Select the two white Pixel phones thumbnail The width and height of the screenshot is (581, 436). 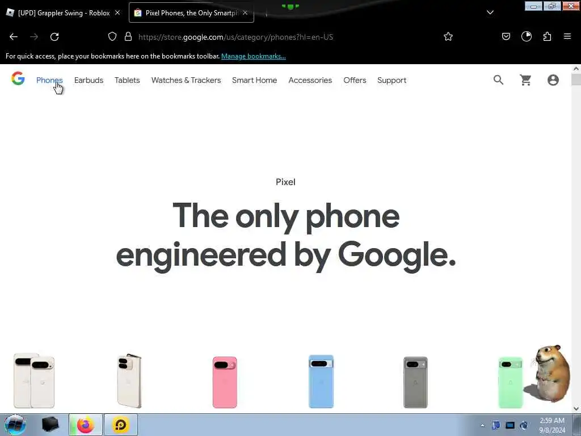pos(34,381)
